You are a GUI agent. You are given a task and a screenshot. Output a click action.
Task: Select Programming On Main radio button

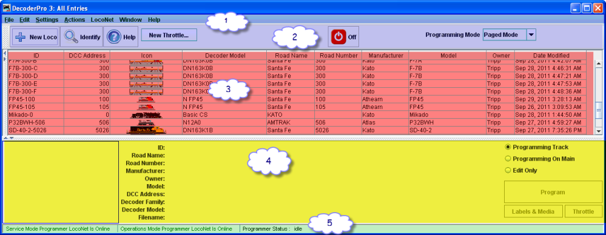(508, 159)
